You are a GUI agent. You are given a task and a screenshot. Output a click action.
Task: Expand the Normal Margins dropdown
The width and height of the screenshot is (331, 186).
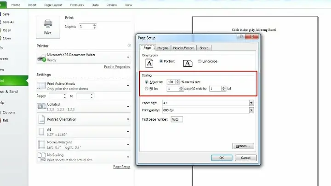[128, 145]
